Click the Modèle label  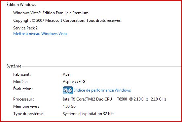click(21, 82)
